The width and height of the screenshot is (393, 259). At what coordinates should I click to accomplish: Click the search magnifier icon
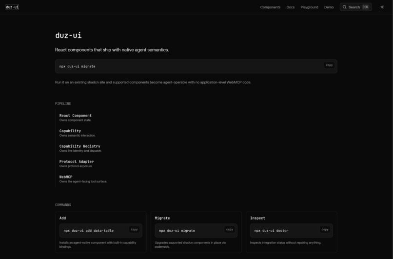[344, 7]
